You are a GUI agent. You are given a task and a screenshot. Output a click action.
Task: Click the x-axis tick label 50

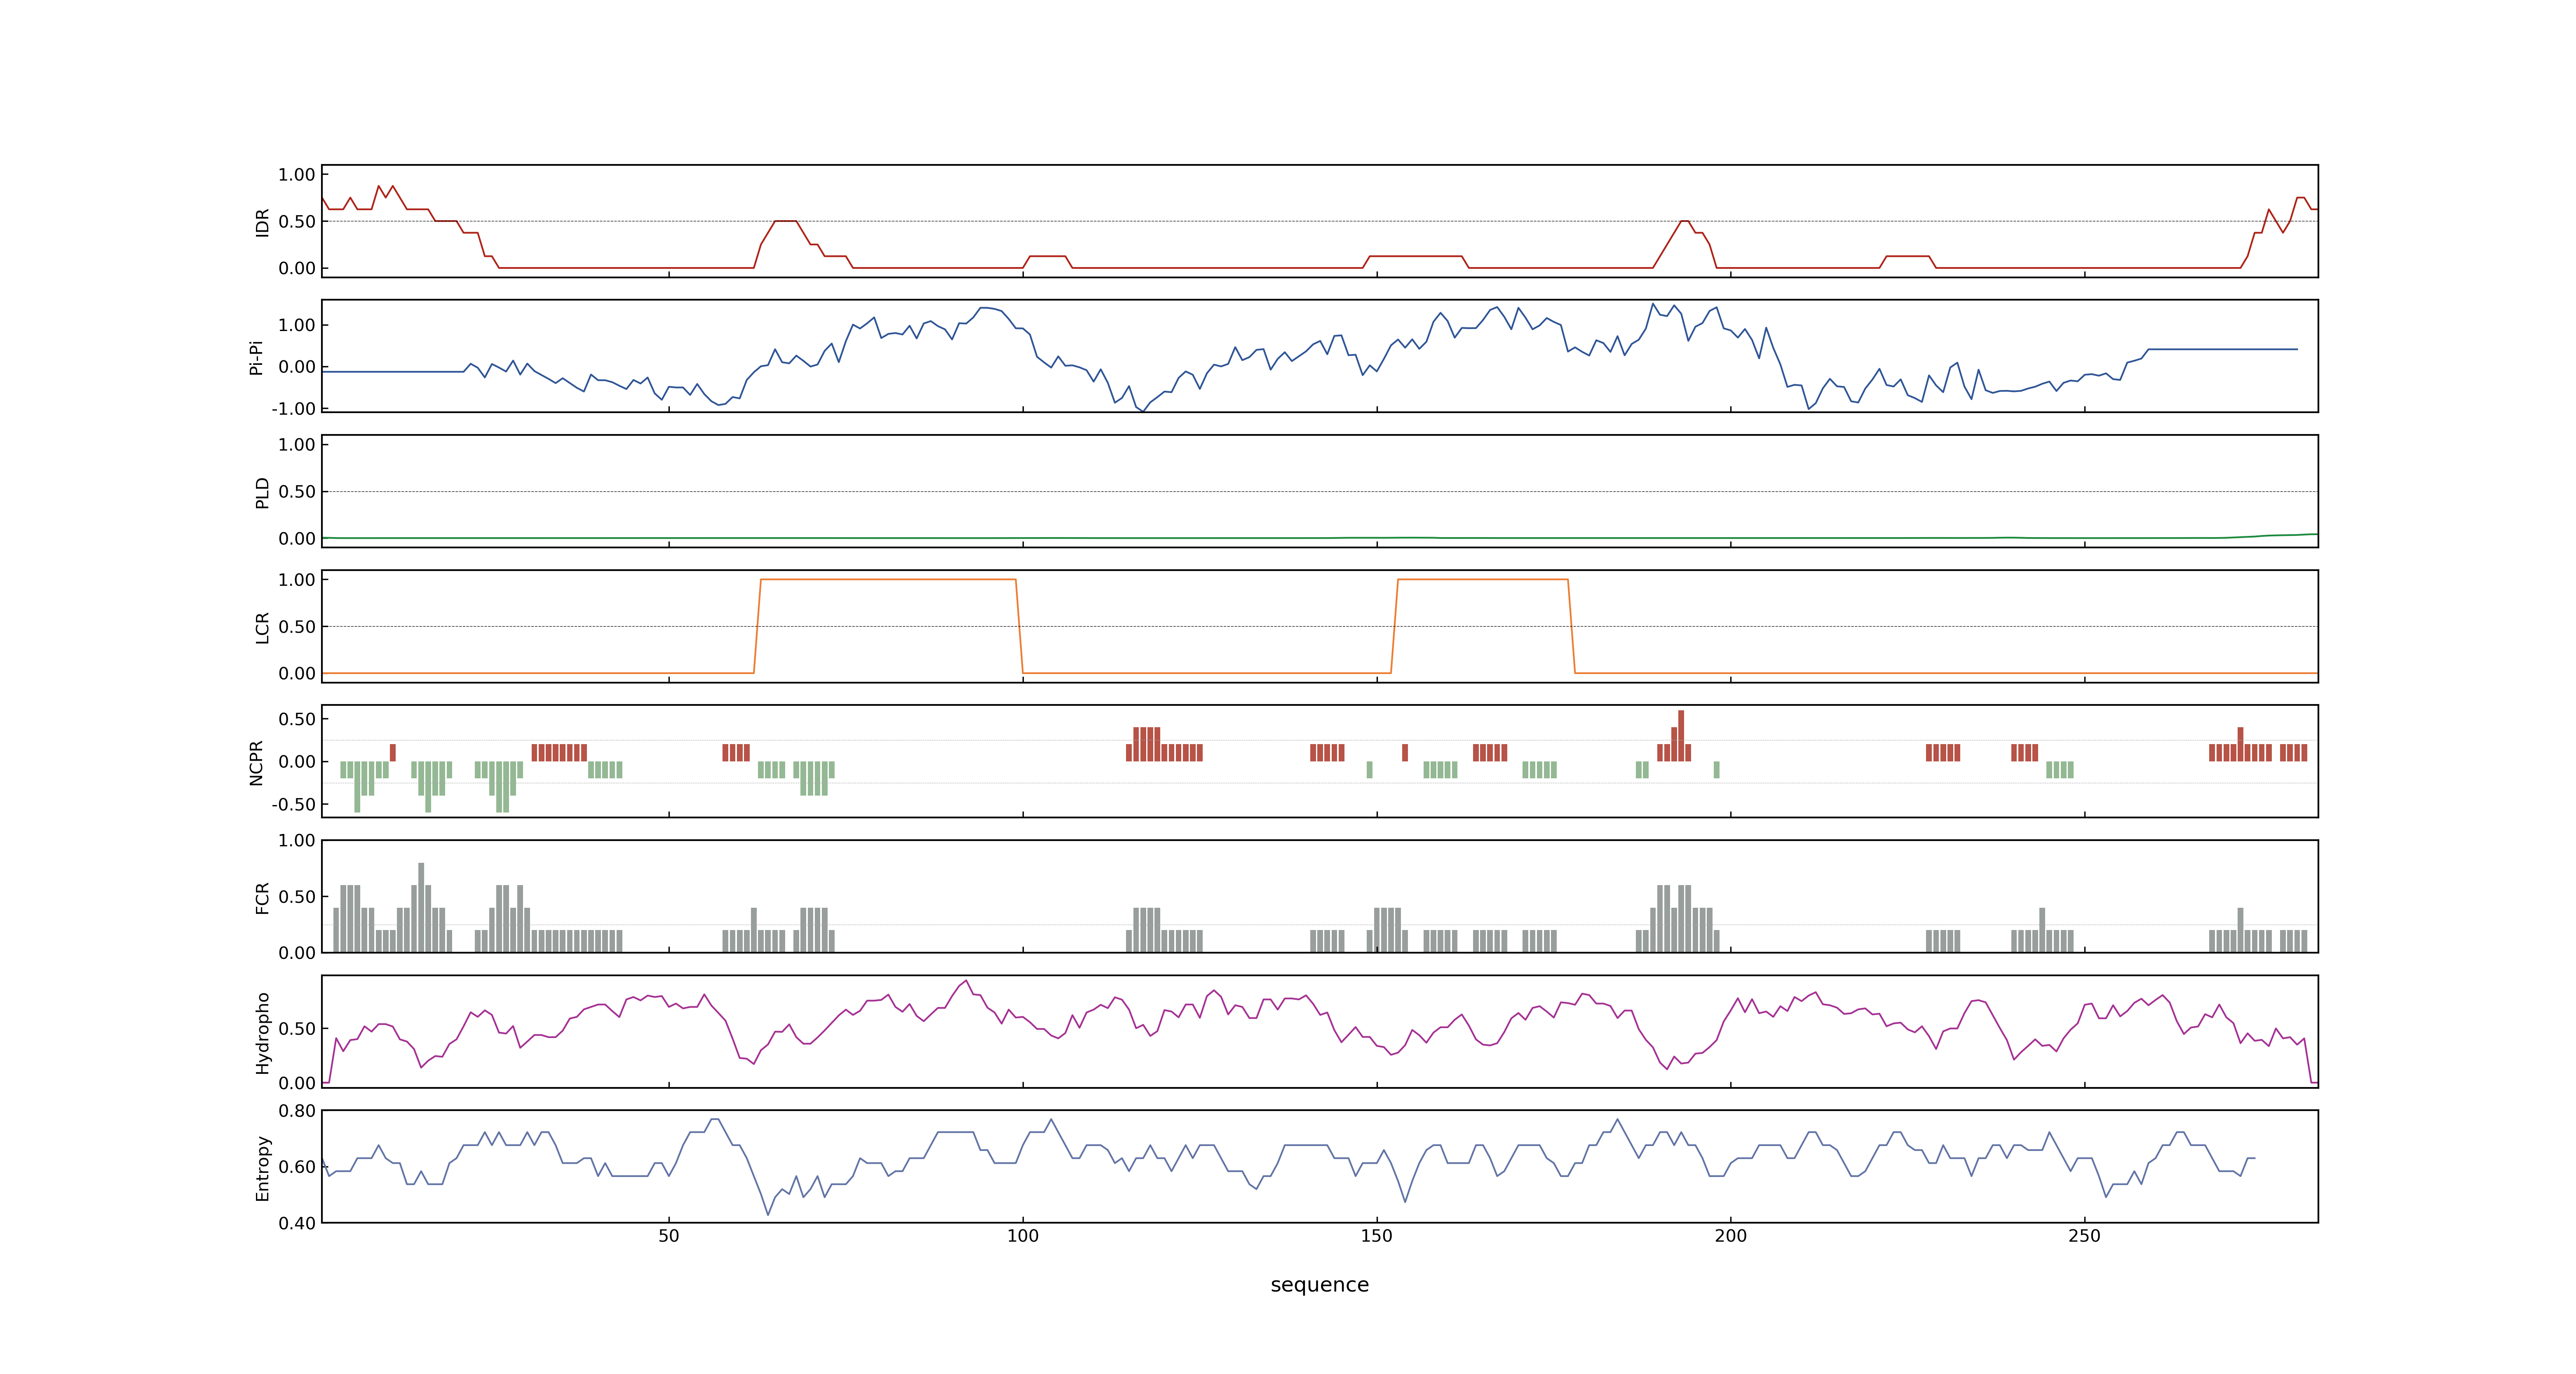click(x=668, y=1236)
